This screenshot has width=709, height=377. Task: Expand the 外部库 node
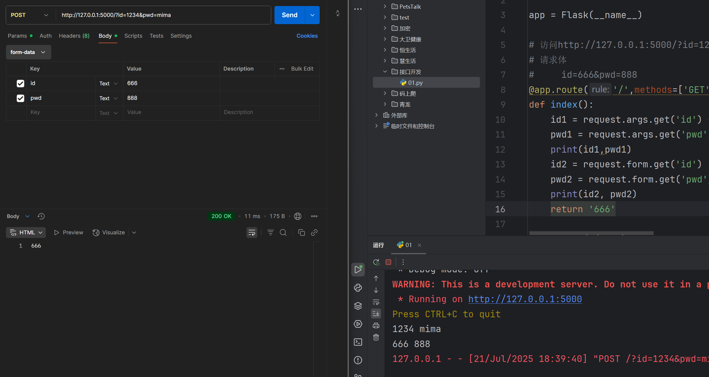(x=376, y=115)
